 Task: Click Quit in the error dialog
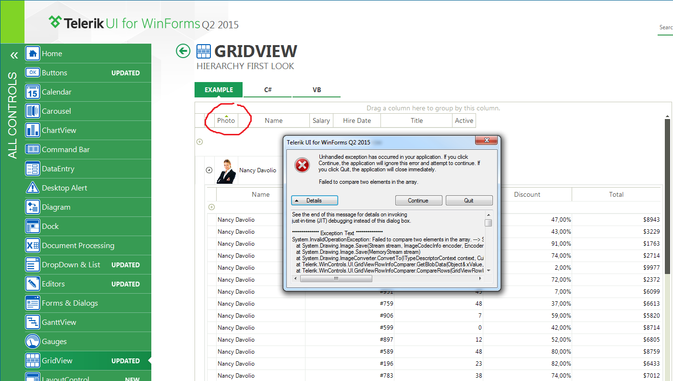(x=469, y=200)
